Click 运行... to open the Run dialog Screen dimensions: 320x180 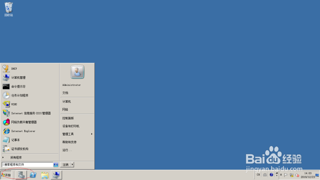click(x=77, y=150)
